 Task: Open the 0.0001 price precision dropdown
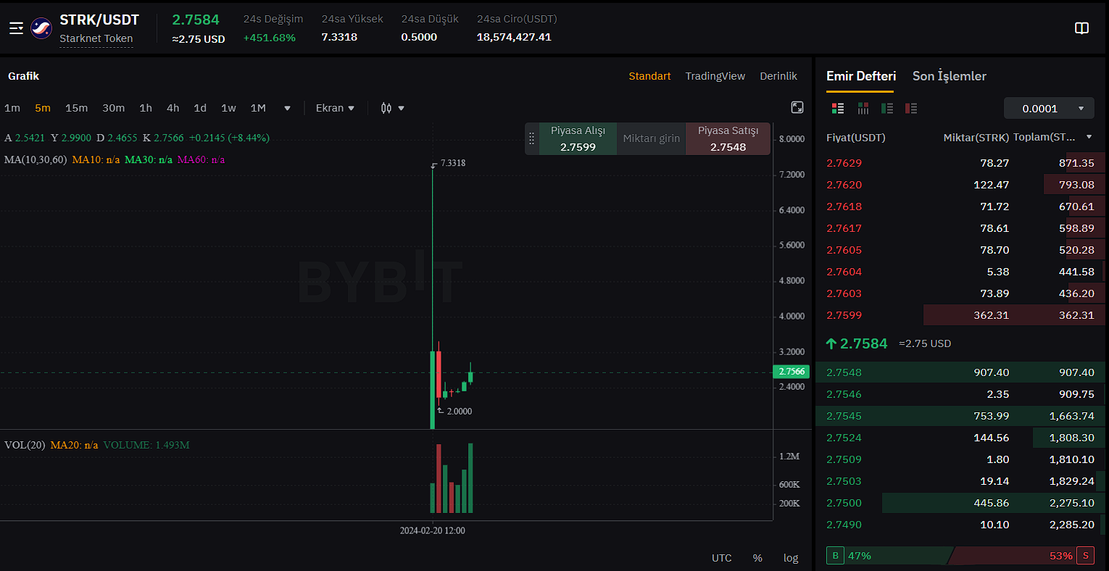[x=1049, y=109]
